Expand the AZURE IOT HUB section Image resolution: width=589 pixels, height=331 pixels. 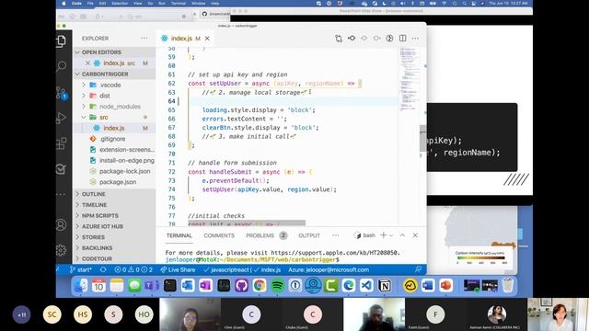(x=114, y=227)
